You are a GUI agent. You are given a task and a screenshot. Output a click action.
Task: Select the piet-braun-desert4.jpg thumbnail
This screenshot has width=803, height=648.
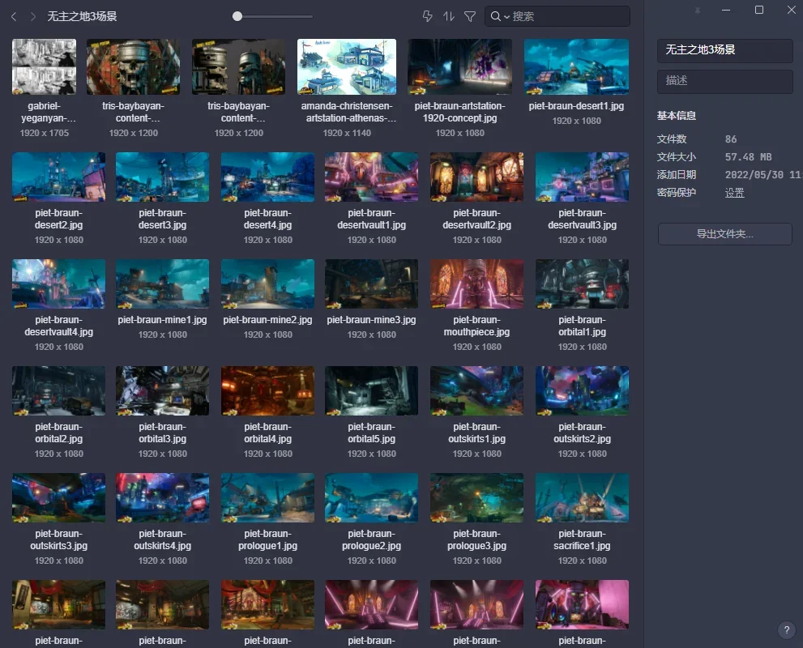pyautogui.click(x=268, y=177)
